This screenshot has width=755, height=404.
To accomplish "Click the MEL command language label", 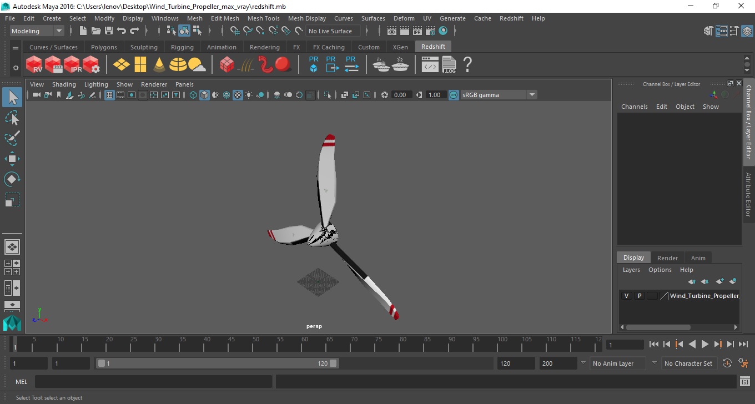I will (21, 382).
